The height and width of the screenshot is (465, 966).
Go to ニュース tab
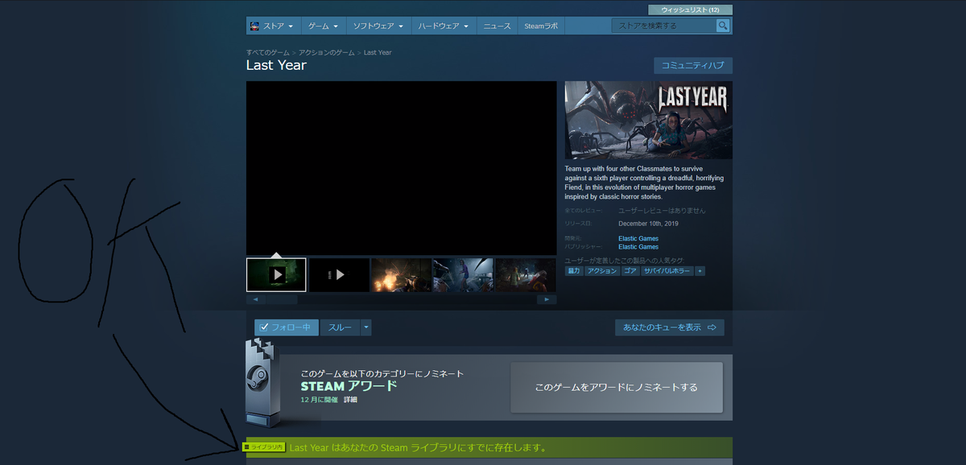tap(497, 26)
